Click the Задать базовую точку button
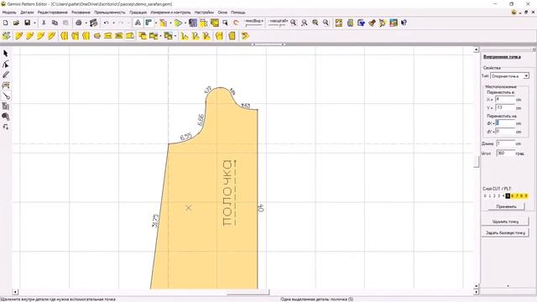 (505, 232)
